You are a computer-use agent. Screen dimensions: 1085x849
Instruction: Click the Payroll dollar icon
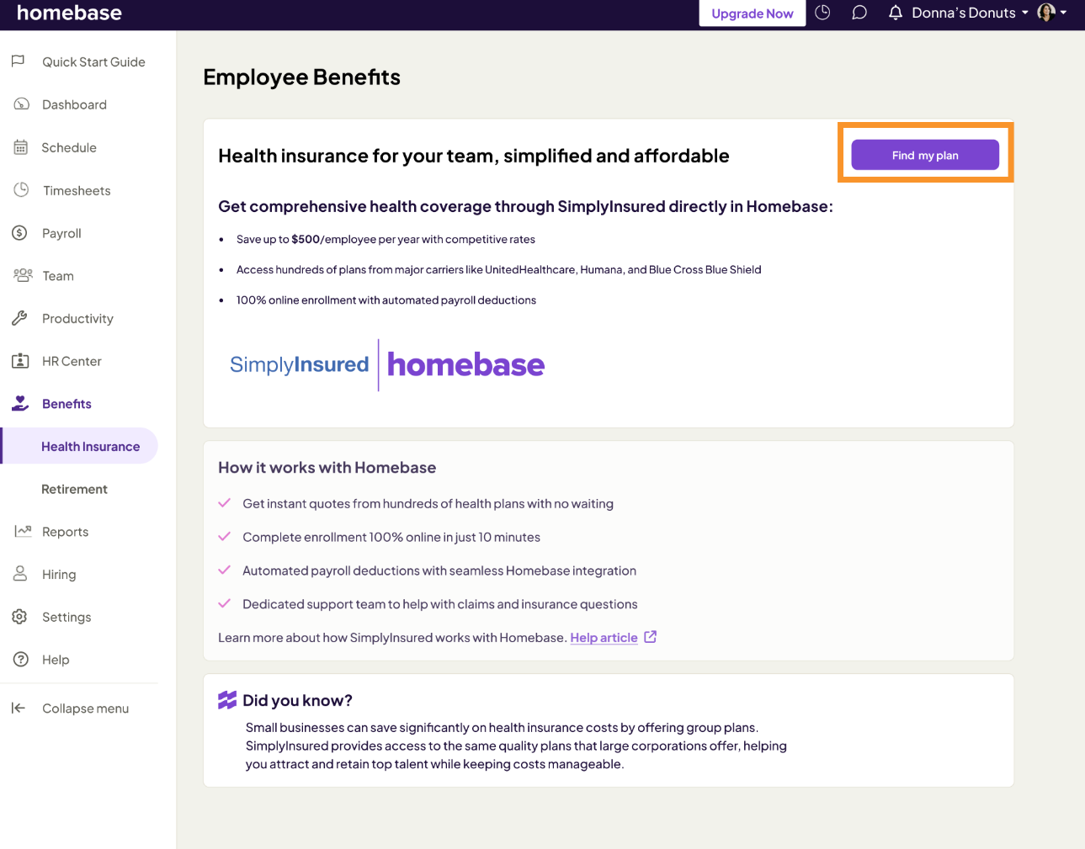pyautogui.click(x=19, y=233)
